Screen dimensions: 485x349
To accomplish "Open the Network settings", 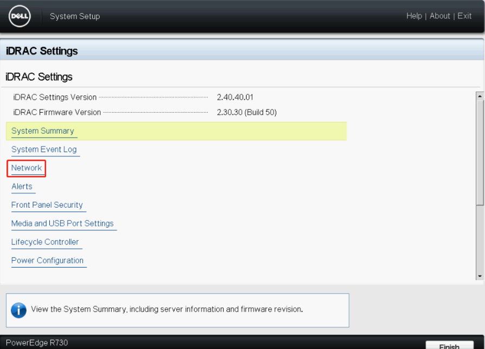I will [x=27, y=168].
